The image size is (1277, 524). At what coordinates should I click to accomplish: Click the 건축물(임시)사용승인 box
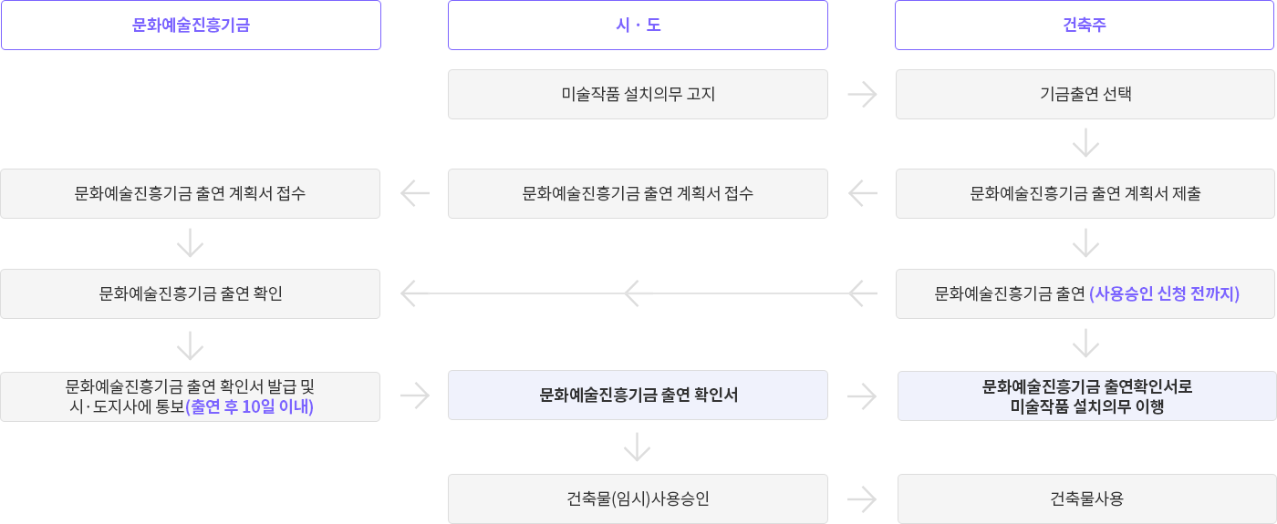click(638, 498)
